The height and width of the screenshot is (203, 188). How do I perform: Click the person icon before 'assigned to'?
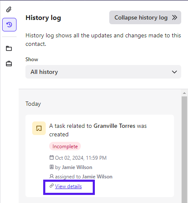click(x=52, y=176)
